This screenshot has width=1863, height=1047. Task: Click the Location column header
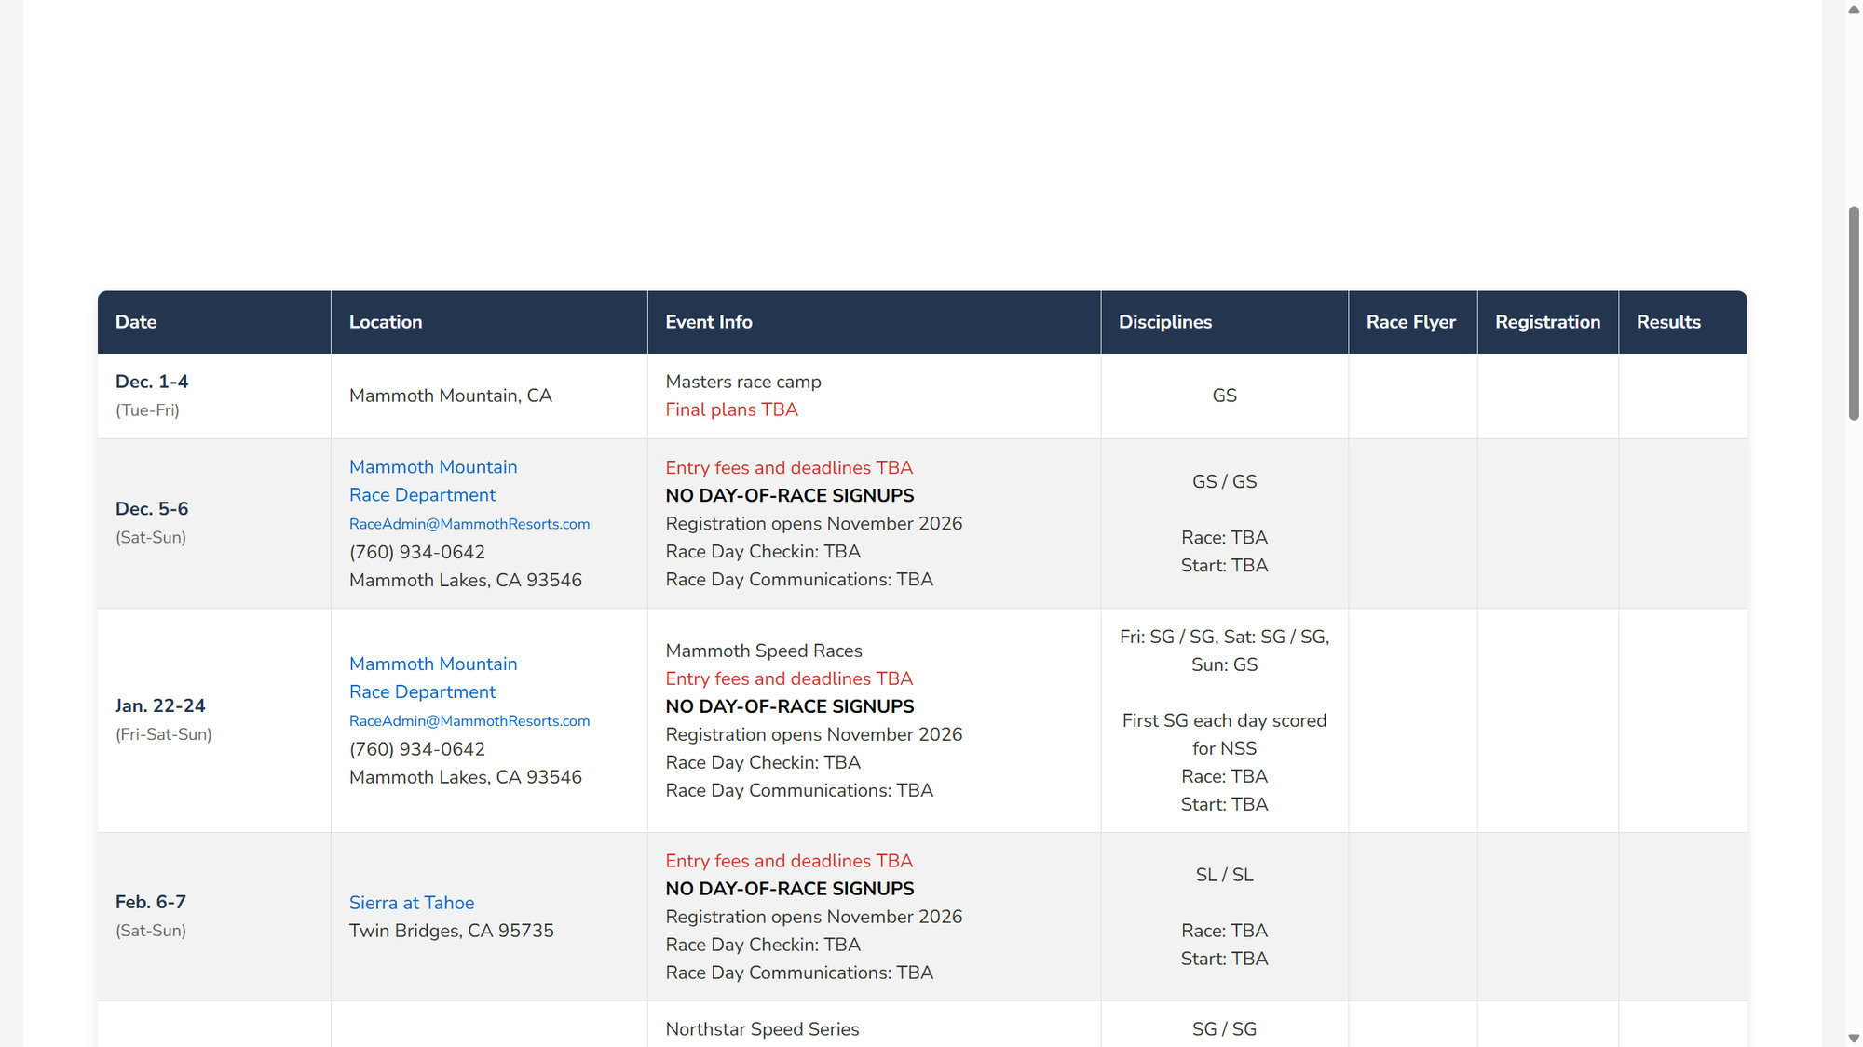point(489,322)
